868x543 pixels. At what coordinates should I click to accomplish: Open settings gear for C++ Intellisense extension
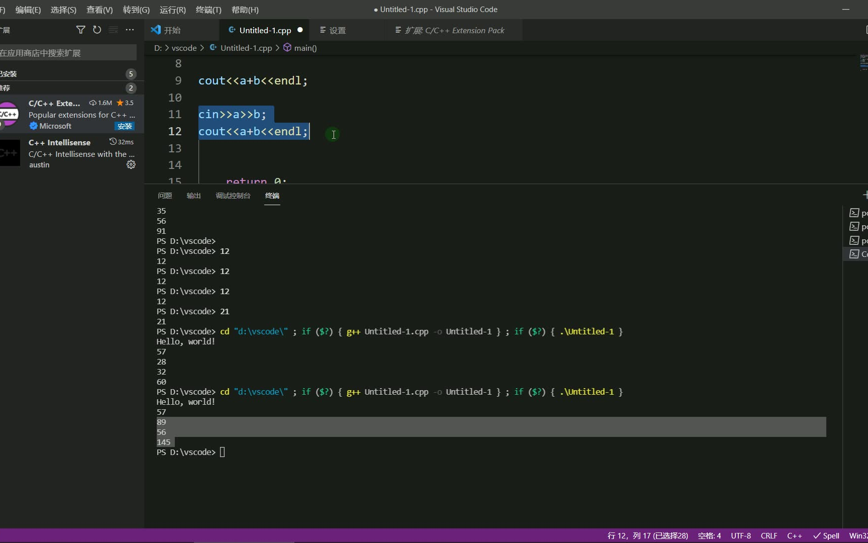coord(131,165)
